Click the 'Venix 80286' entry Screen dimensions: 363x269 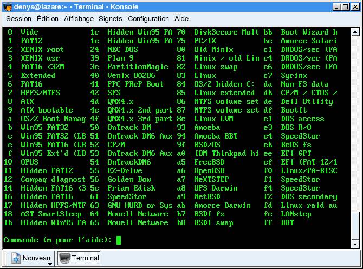[x=131, y=75]
